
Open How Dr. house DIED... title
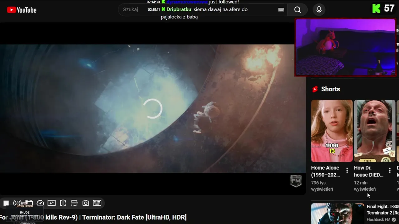369,171
